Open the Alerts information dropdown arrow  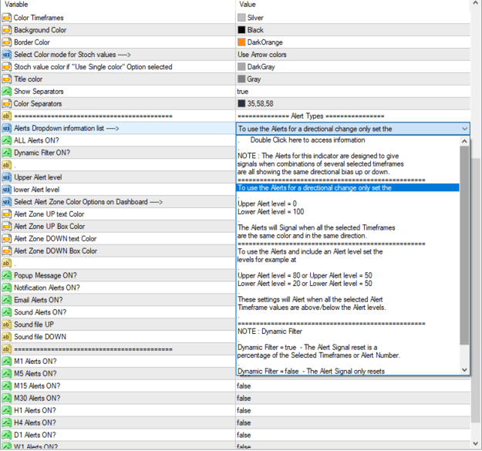[x=464, y=129]
